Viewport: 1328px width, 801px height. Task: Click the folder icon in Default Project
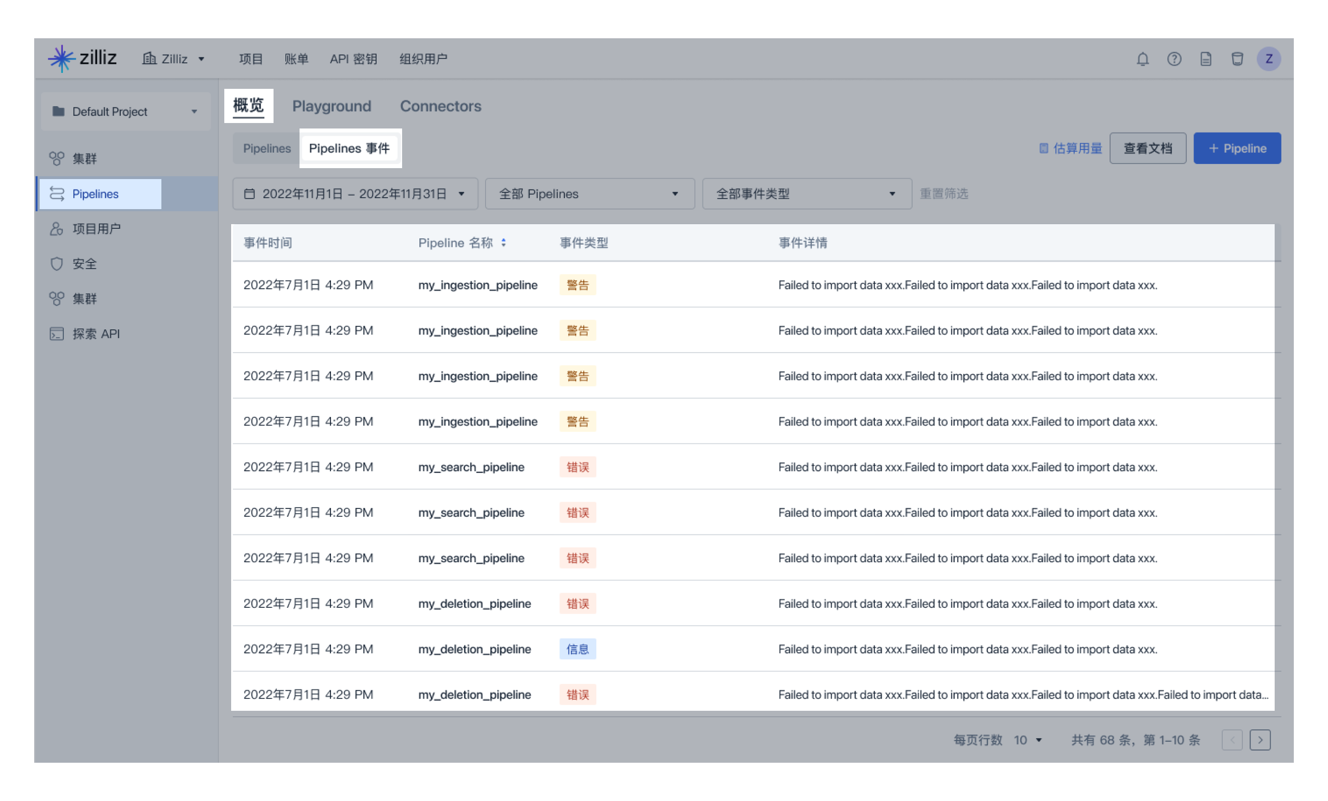(x=58, y=112)
